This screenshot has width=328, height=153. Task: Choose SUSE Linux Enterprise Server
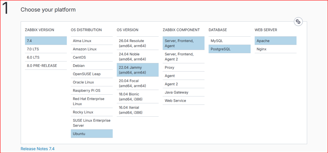pos(92,123)
